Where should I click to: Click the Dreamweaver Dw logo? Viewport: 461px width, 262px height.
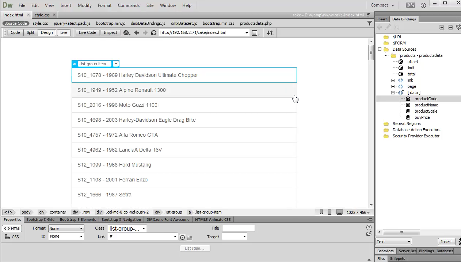(7, 5)
